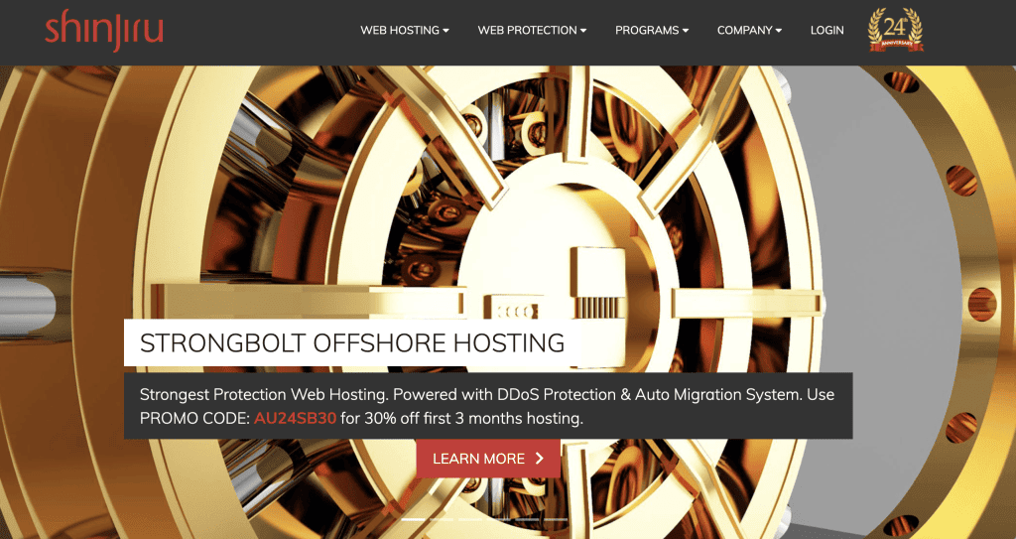Open the Login page
This screenshot has width=1016, height=539.
pos(826,30)
